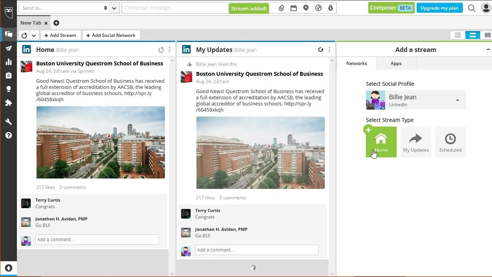Open Boston University post title in Home stream
The height and width of the screenshot is (277, 492).
tap(100, 63)
